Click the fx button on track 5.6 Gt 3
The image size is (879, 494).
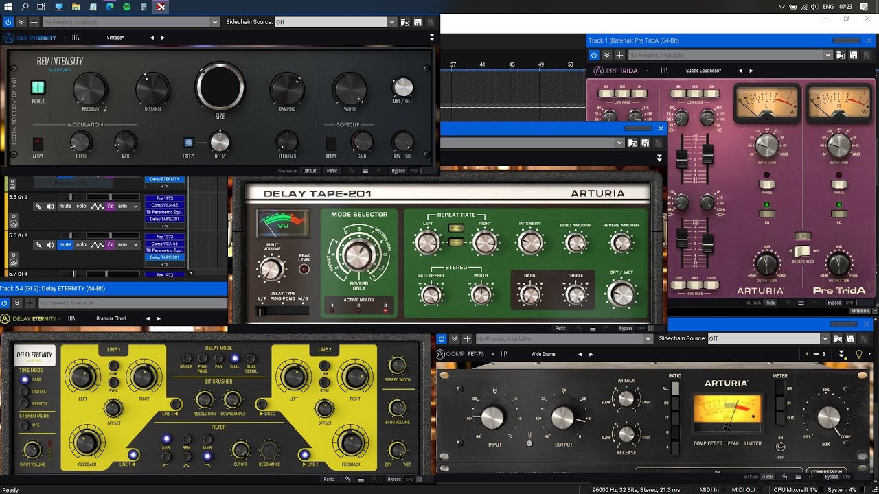tap(110, 244)
